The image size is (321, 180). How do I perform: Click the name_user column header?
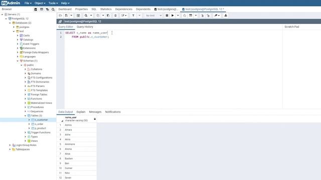tap(80, 119)
